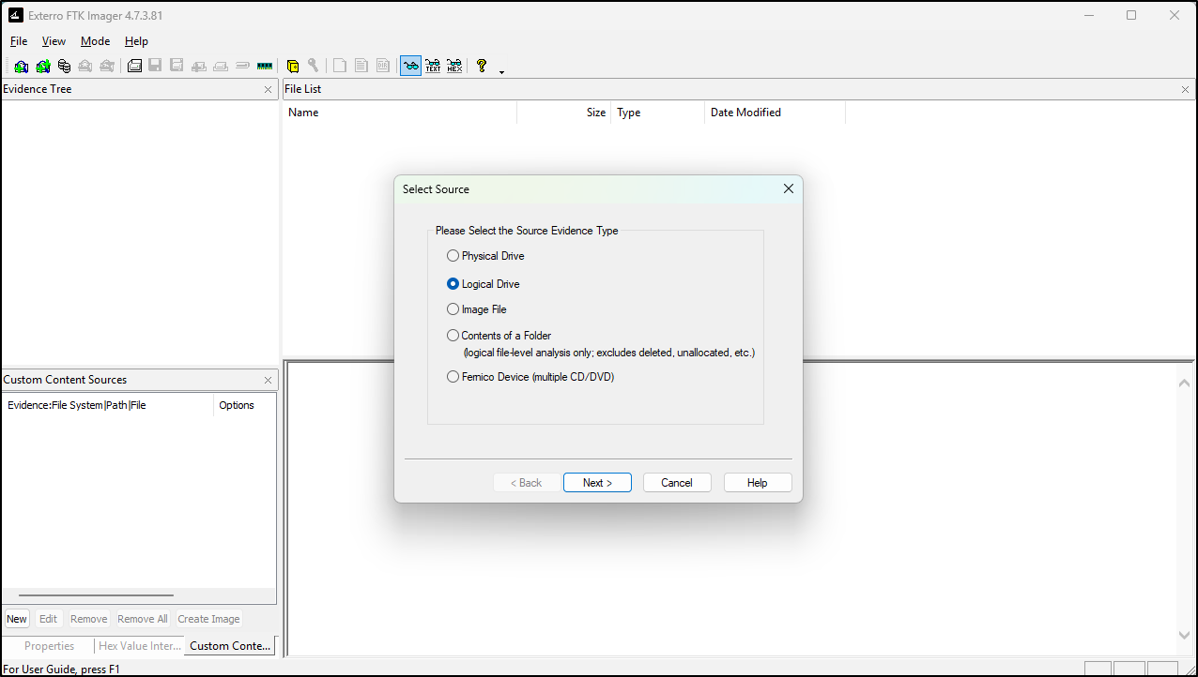
Task: Click viewer pane scroll up arrow
Action: pos(1185,383)
